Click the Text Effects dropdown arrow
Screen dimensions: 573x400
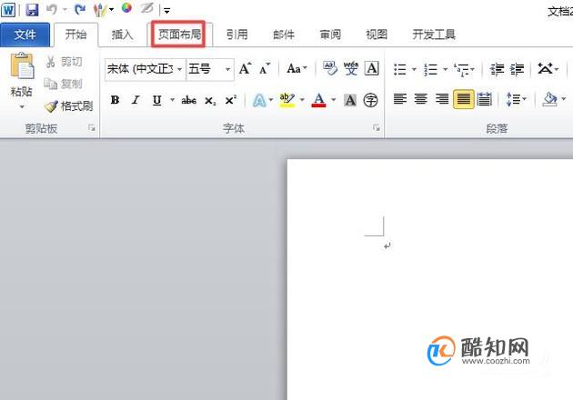[x=271, y=100]
